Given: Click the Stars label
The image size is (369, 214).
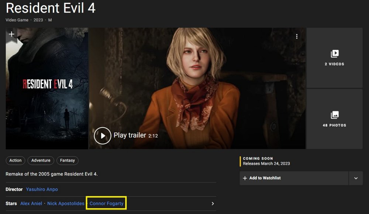Looking at the screenshot, I should coord(11,203).
